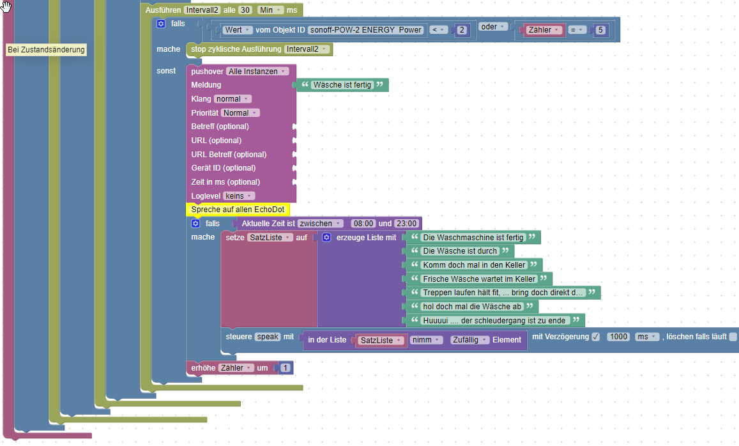739x446 pixels.
Task: Open the ms delay unit dropdown
Action: [x=646, y=337]
